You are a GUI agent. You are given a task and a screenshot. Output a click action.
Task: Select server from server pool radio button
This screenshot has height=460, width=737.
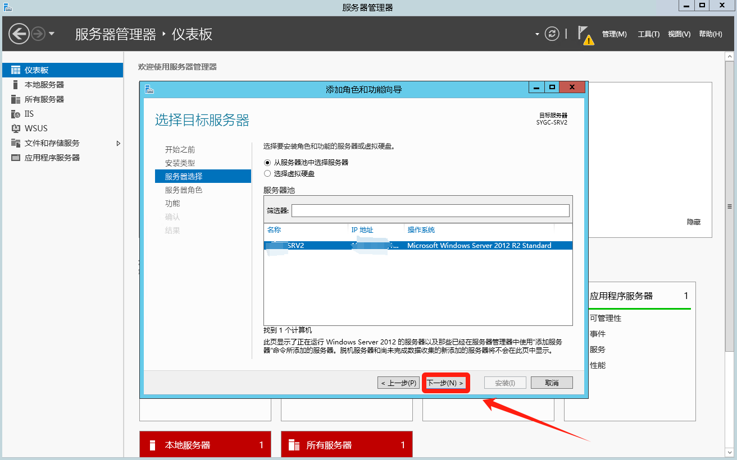(x=267, y=162)
